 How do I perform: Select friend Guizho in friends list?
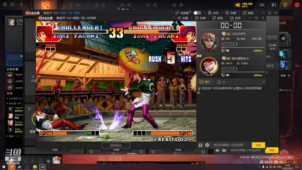pos(15,123)
